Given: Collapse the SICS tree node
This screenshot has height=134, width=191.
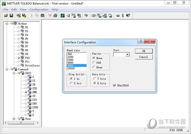Looking at the screenshot, I should pos(14,73).
